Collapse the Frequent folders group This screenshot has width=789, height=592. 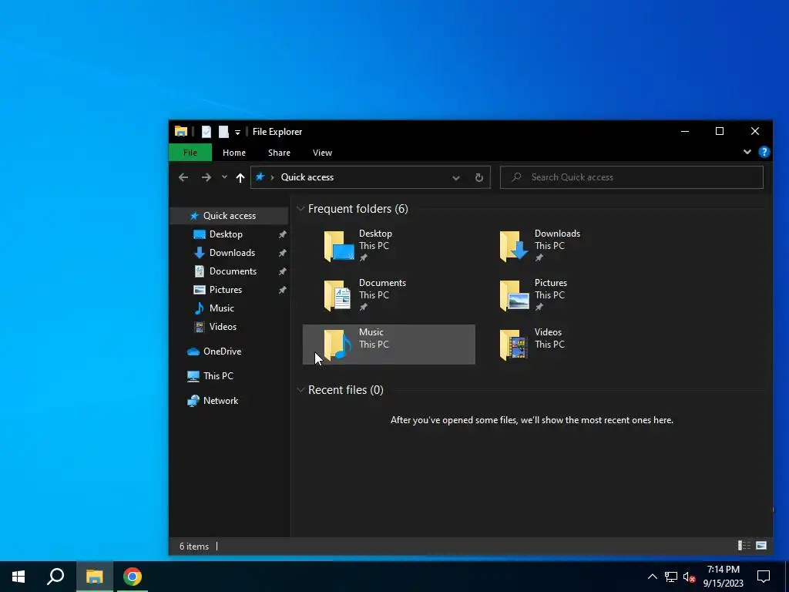coord(300,208)
